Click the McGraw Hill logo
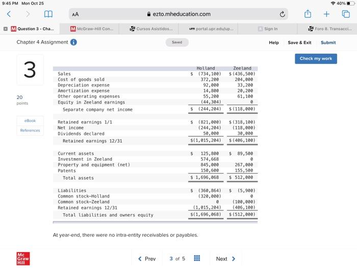The image size is (357, 268). (x=23, y=259)
